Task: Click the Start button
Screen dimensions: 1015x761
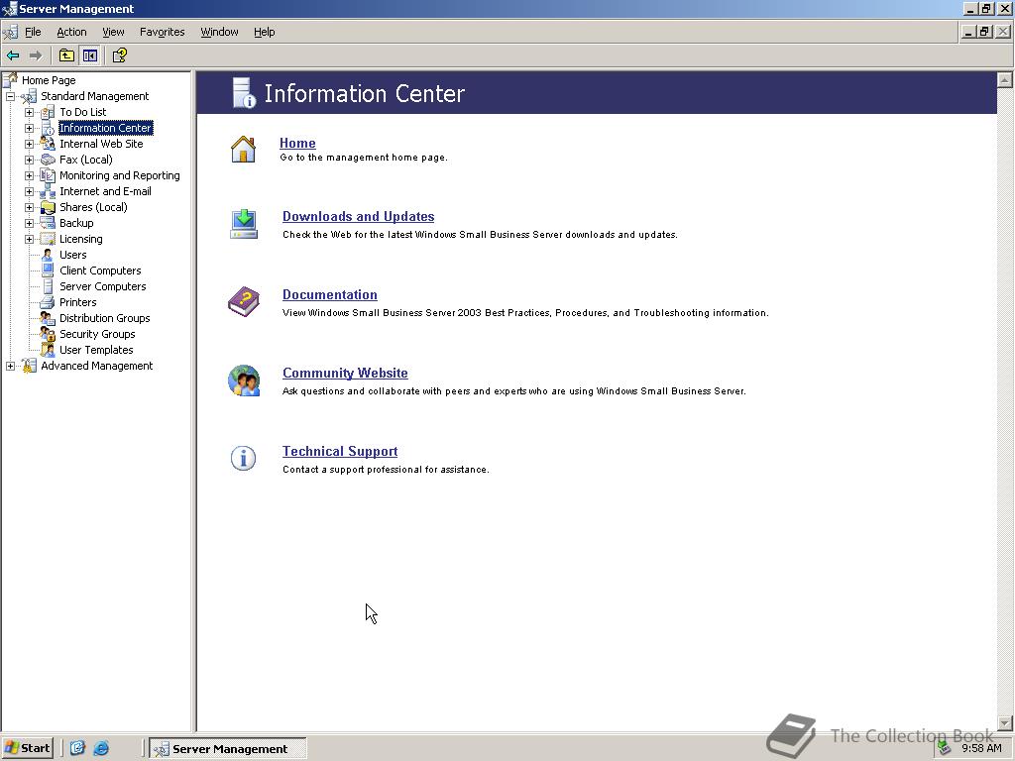Action: (27, 748)
